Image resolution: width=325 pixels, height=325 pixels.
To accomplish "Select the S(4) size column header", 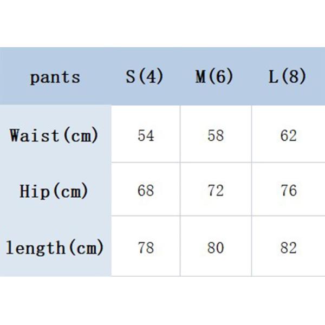I will (145, 77).
